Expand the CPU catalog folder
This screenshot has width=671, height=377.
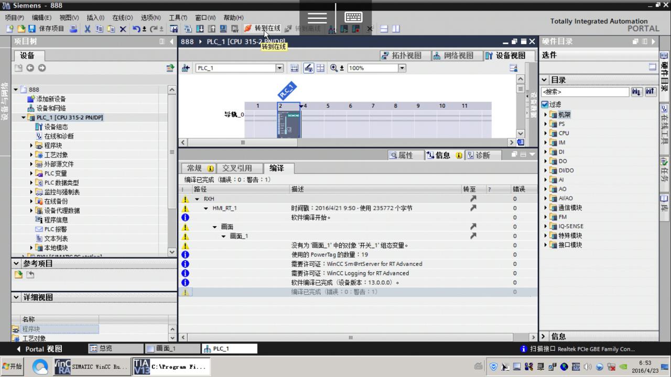tap(545, 133)
